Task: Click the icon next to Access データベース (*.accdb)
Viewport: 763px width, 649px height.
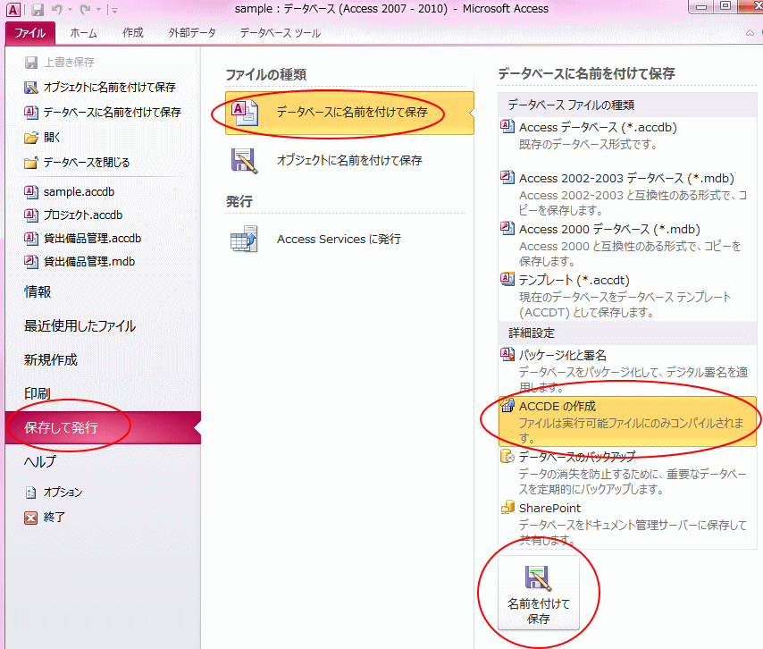Action: point(507,126)
